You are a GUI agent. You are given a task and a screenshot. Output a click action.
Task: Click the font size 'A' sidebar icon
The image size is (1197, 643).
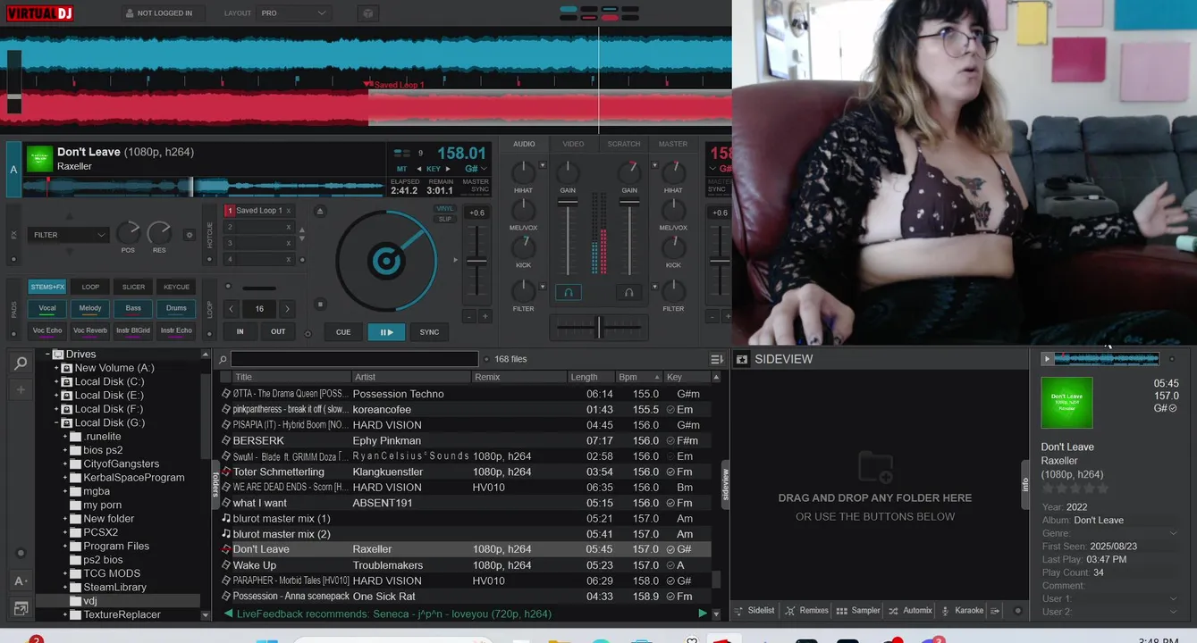coord(20,581)
